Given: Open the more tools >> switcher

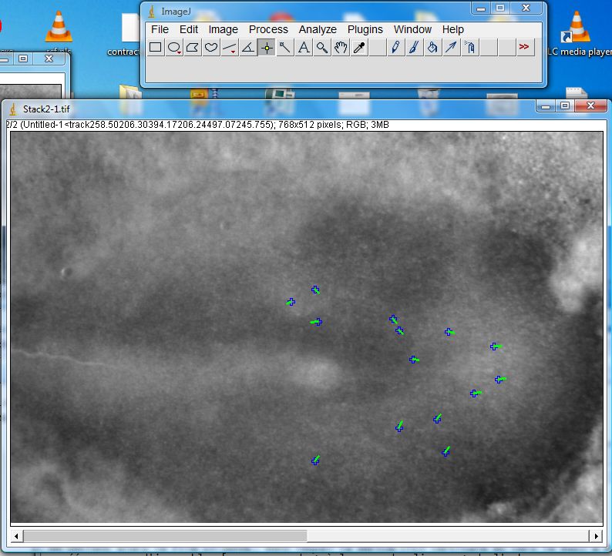Looking at the screenshot, I should point(524,48).
